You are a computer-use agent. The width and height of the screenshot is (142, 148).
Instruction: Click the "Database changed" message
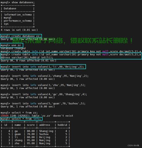click(13, 48)
